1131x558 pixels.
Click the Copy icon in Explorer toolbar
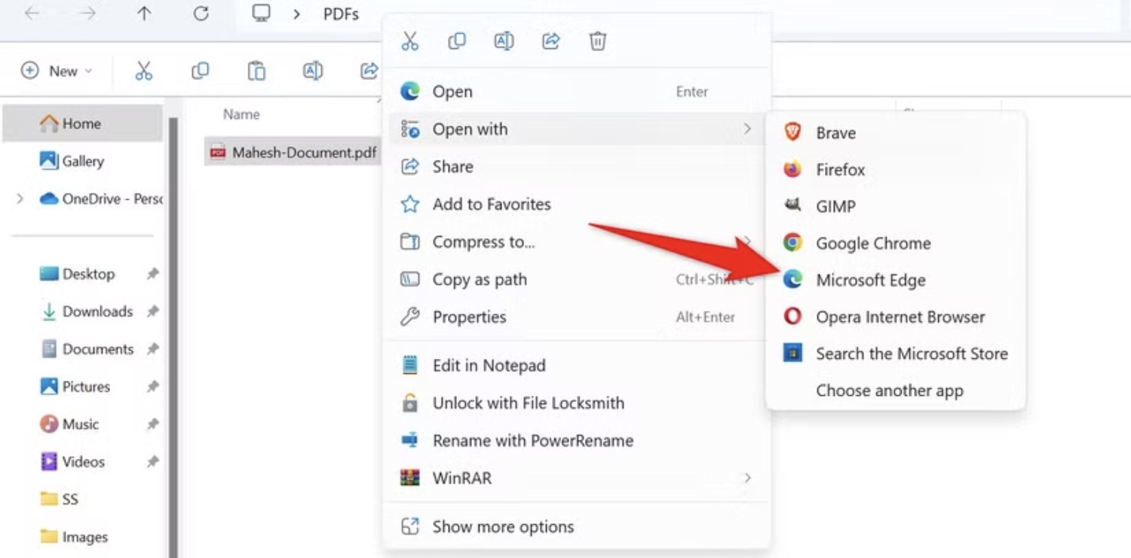[200, 71]
